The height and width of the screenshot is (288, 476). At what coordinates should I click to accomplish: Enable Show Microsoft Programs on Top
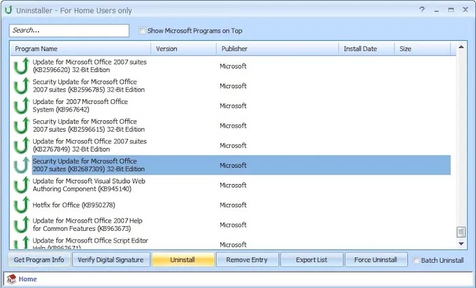[x=141, y=31]
